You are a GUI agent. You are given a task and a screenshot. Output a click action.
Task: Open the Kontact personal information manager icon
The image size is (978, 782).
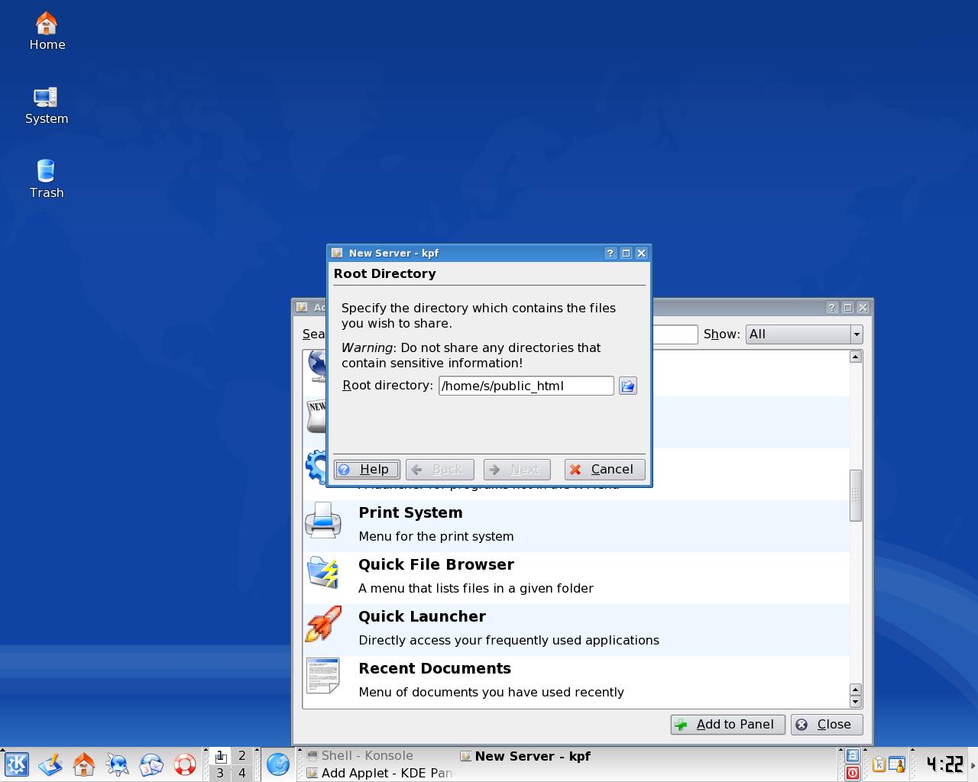click(151, 764)
